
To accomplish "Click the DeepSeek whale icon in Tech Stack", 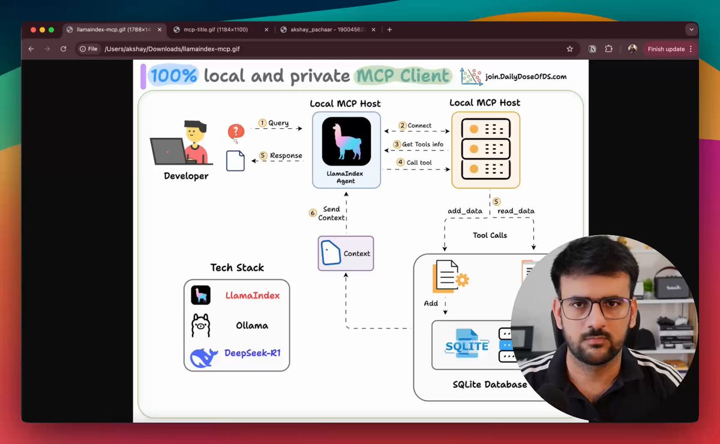I will pos(204,357).
